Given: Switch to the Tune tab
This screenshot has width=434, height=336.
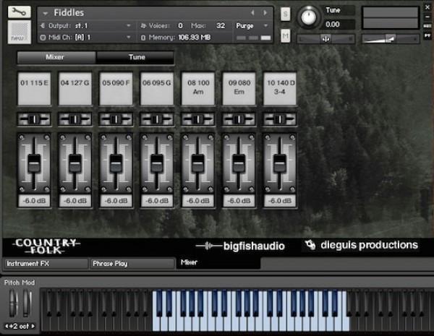Looking at the screenshot, I should (x=136, y=56).
